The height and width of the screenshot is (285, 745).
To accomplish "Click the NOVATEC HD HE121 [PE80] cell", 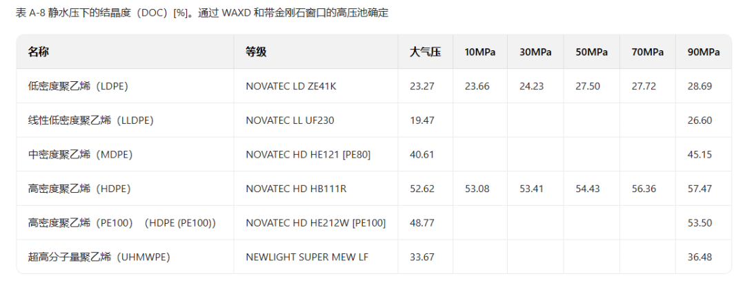I will 308,155.
